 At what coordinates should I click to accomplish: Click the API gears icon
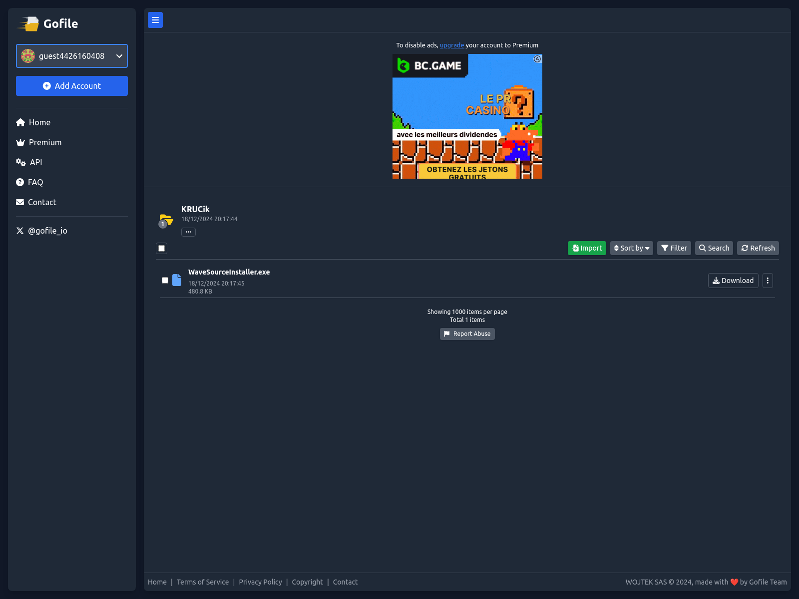pyautogui.click(x=21, y=162)
